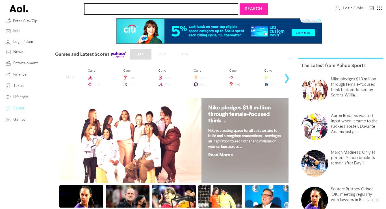Viewport: 386px width, 209px height.
Task: Open the Taxes document icon
Action: point(8,86)
